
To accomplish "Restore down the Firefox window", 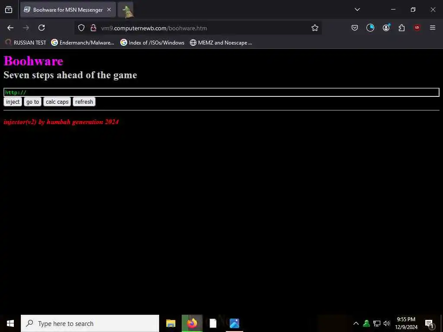I will 413,10.
